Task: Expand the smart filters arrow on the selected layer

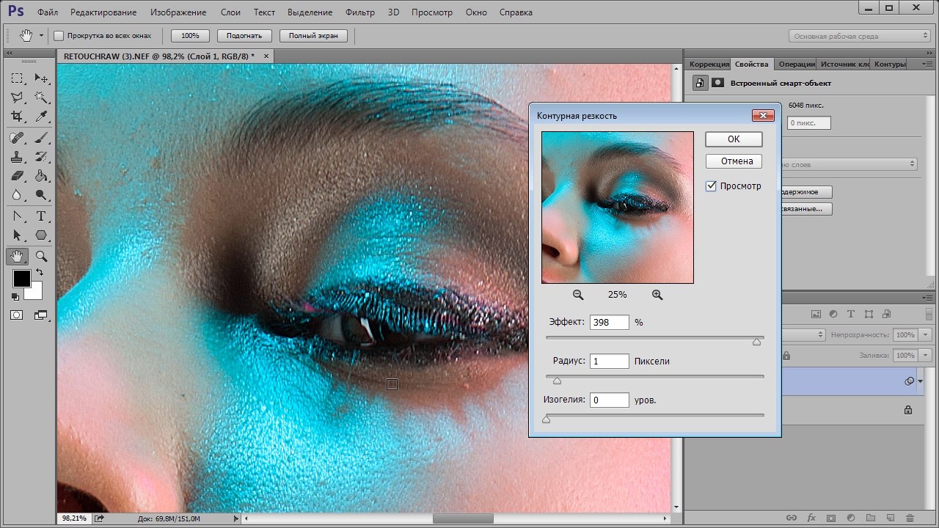Action: (x=920, y=381)
